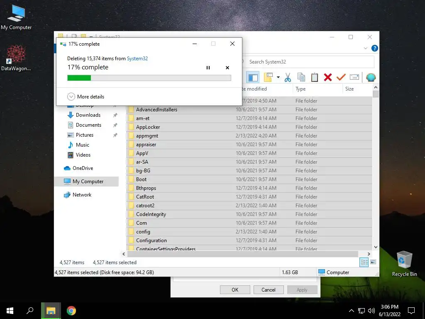Open the dropdown arrow beside folder options icon
Screen dimensions: 425x319
[278, 77]
